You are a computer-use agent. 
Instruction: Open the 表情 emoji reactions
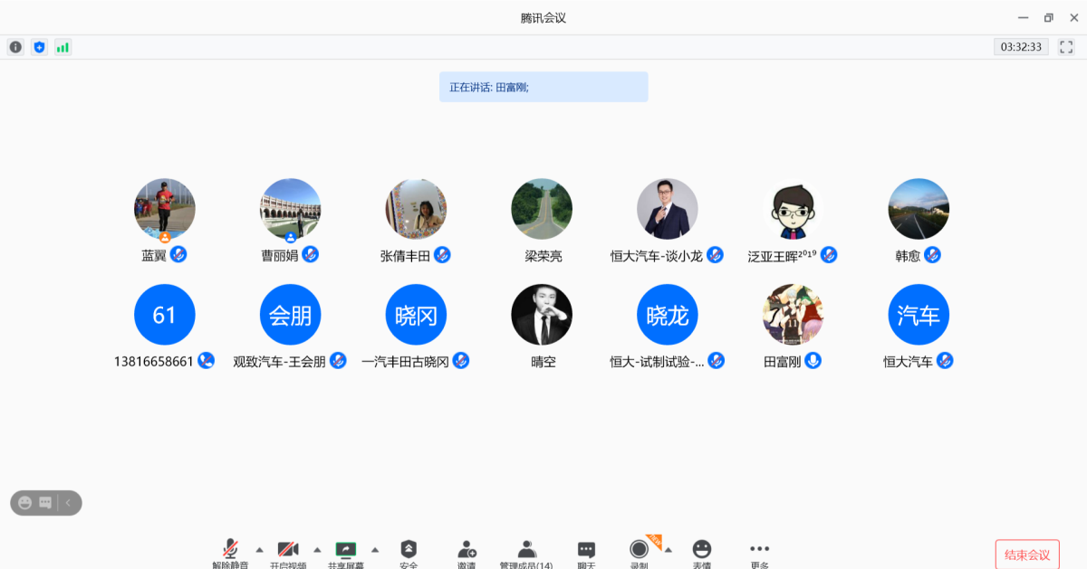point(702,551)
